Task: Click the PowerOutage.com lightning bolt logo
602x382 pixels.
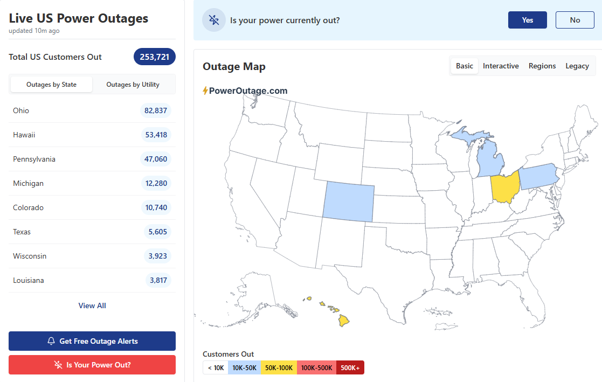Action: pyautogui.click(x=205, y=91)
